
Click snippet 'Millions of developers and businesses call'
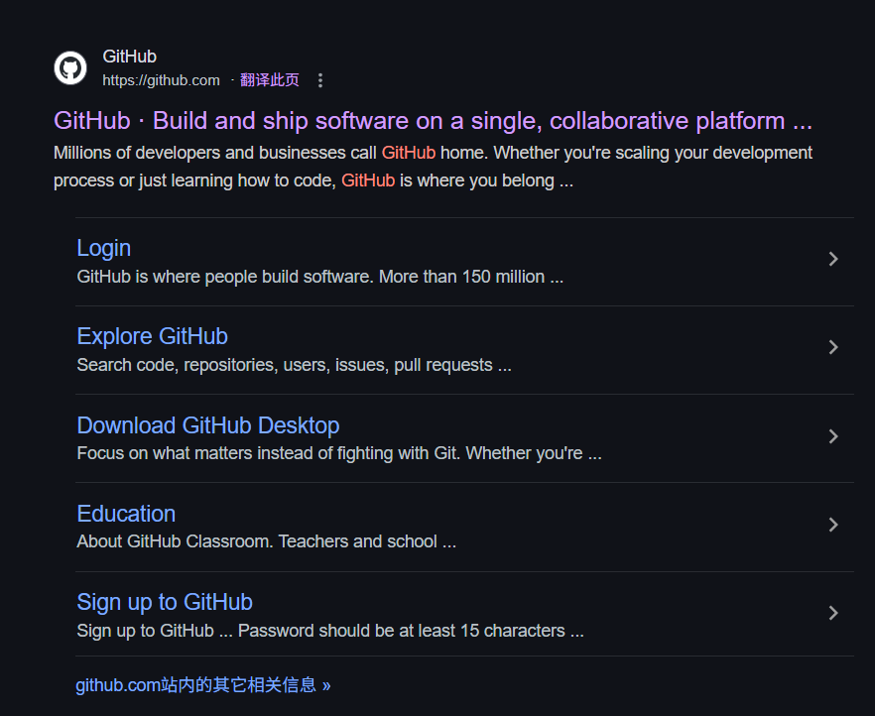point(215,153)
